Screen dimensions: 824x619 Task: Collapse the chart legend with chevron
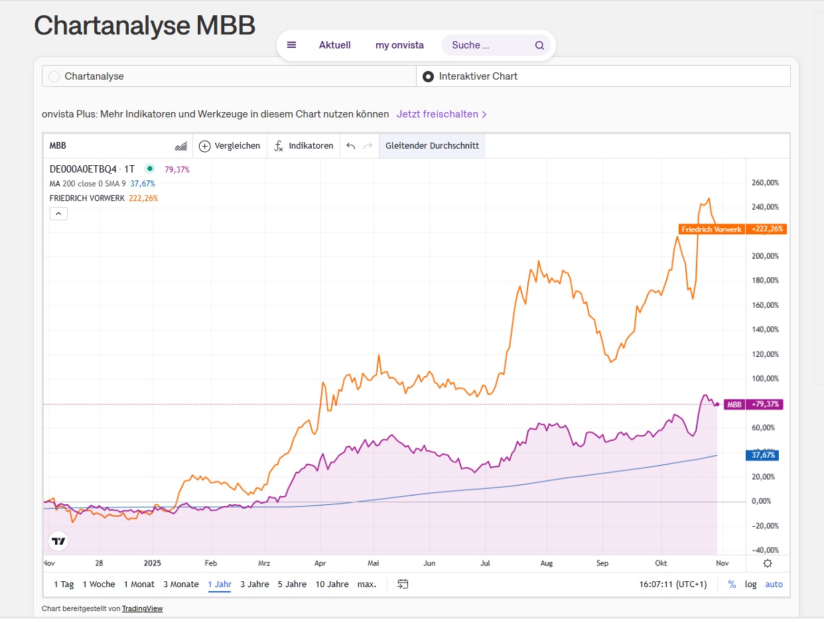click(x=58, y=214)
